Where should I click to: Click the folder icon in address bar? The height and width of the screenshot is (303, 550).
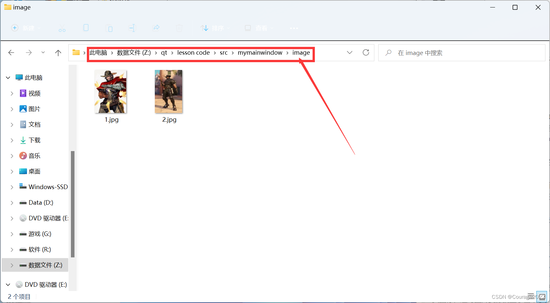click(x=76, y=52)
